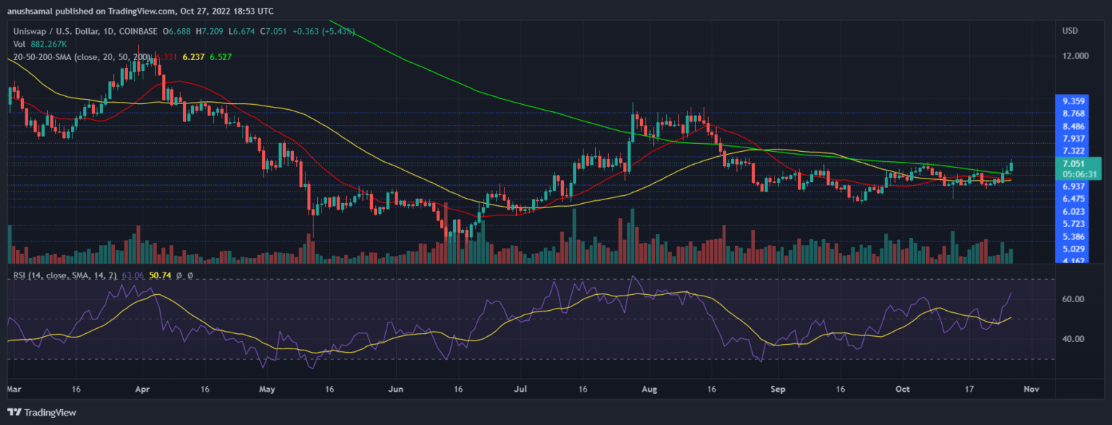
Task: Click the 6.937 horizontal line price label
Action: (x=1074, y=186)
